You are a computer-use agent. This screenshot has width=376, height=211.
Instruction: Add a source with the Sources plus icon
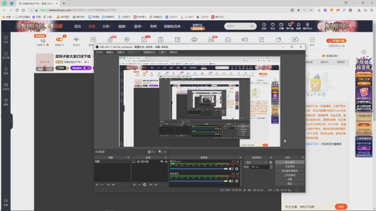[134, 185]
